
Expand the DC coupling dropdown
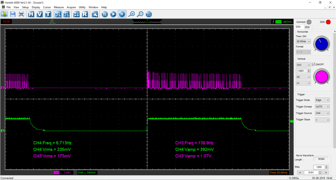tap(303, 77)
